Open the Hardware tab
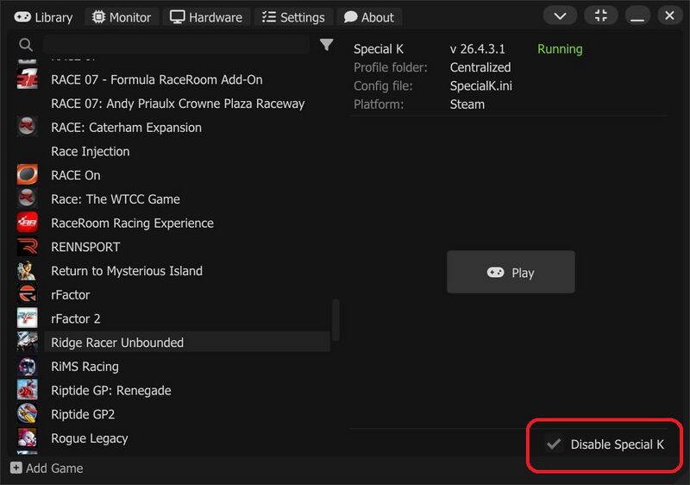Image resolution: width=690 pixels, height=485 pixels. 206,17
